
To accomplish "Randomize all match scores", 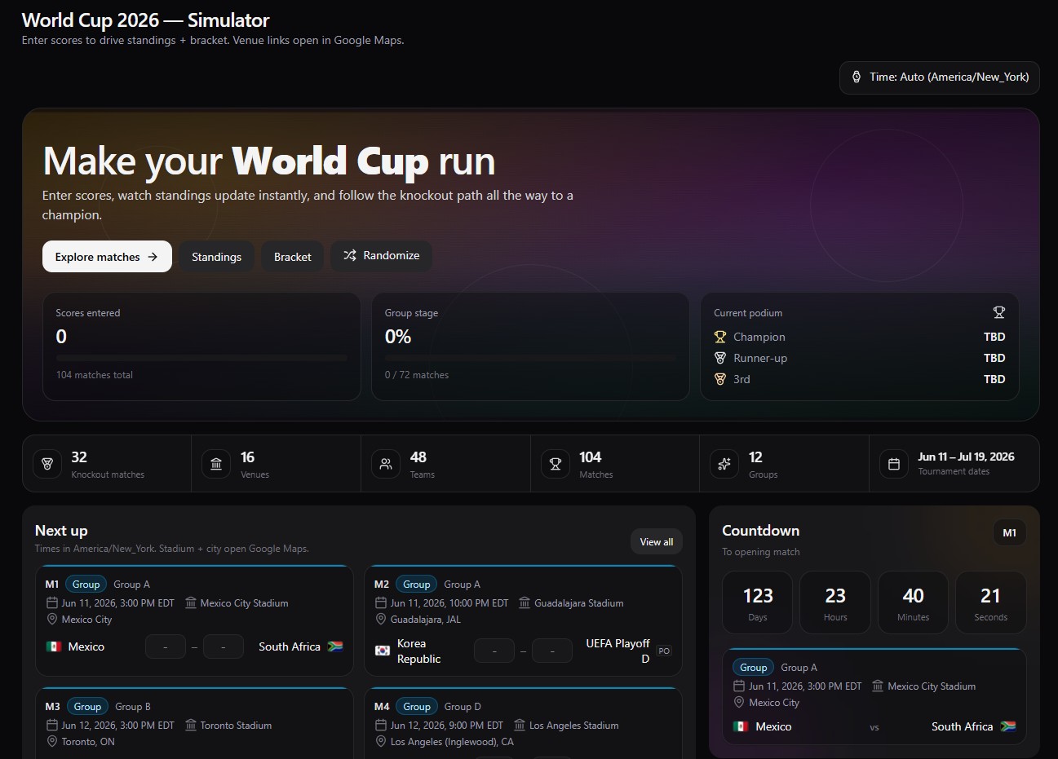I will click(381, 256).
